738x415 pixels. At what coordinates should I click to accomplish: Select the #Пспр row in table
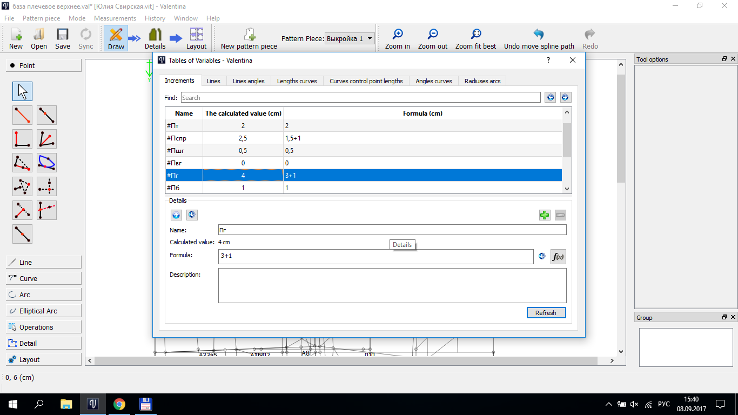coord(184,138)
